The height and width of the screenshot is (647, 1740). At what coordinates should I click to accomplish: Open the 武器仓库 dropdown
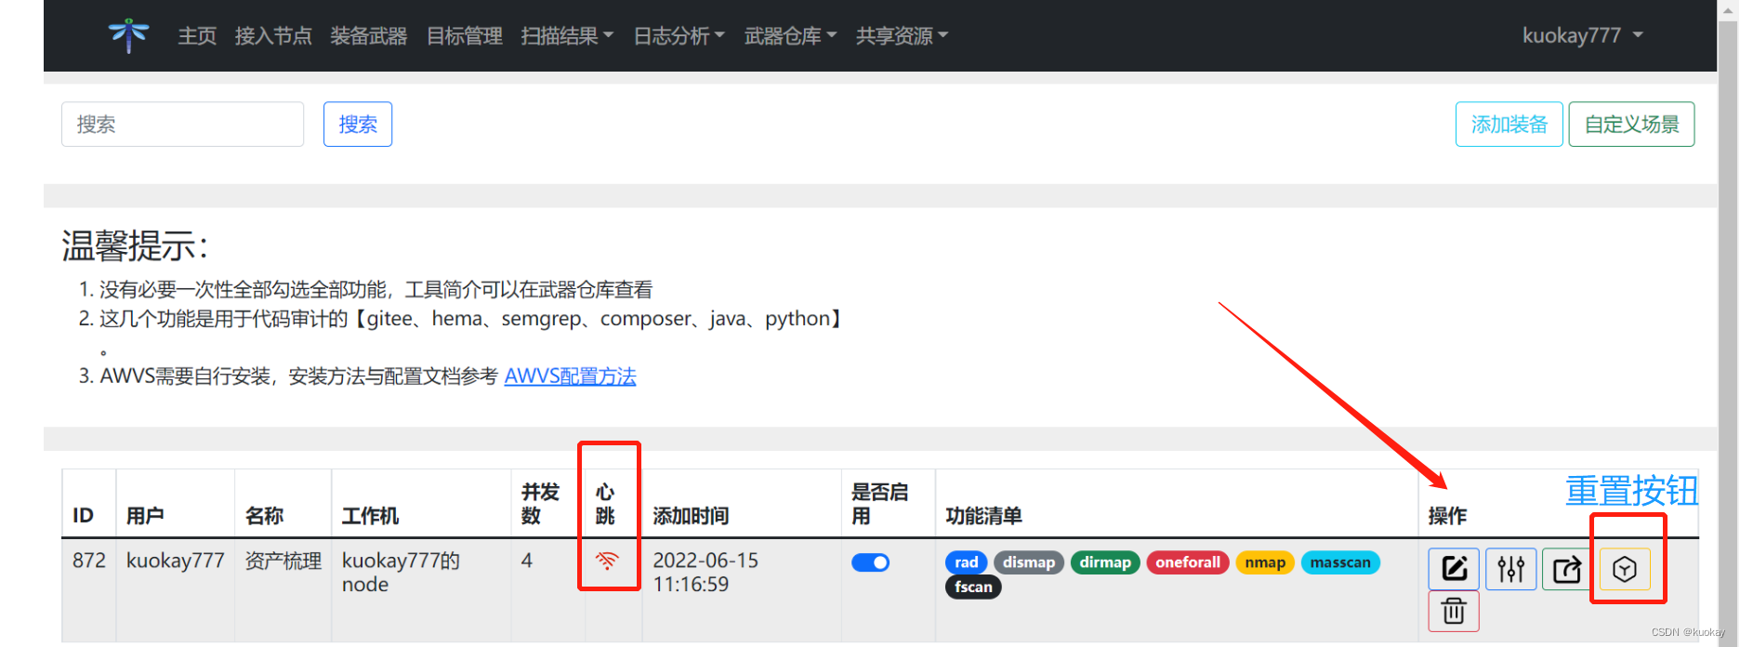(x=790, y=35)
